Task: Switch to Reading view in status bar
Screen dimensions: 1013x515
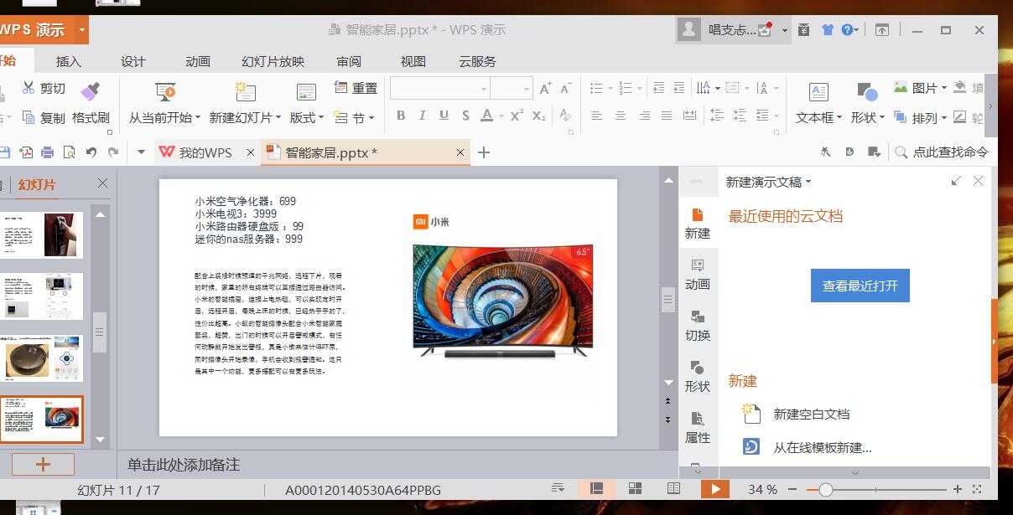Action: coord(673,489)
